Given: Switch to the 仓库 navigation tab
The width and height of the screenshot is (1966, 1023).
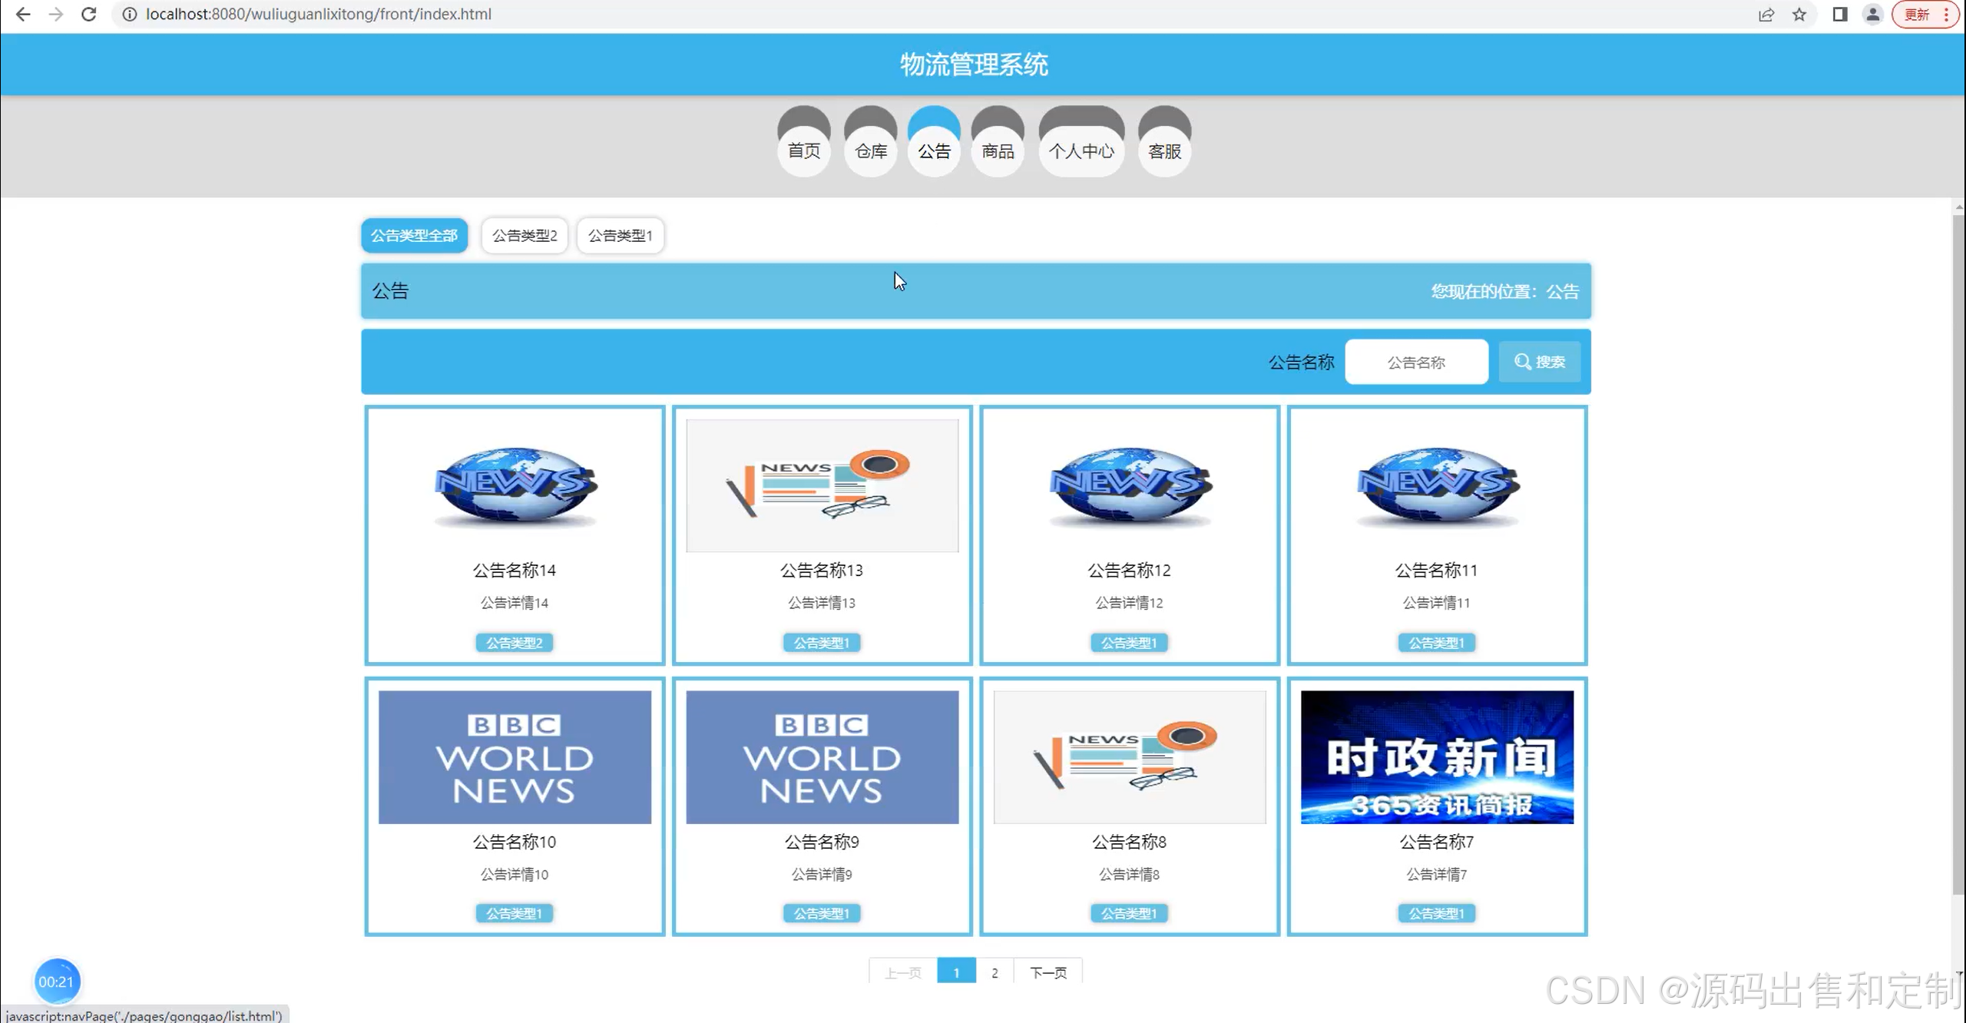Looking at the screenshot, I should click(870, 151).
